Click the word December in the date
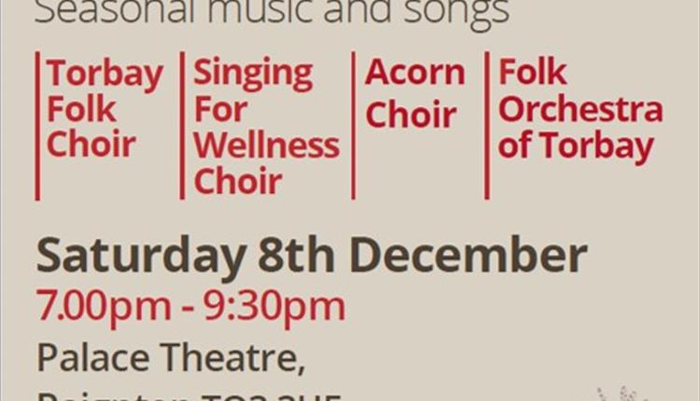 469,255
